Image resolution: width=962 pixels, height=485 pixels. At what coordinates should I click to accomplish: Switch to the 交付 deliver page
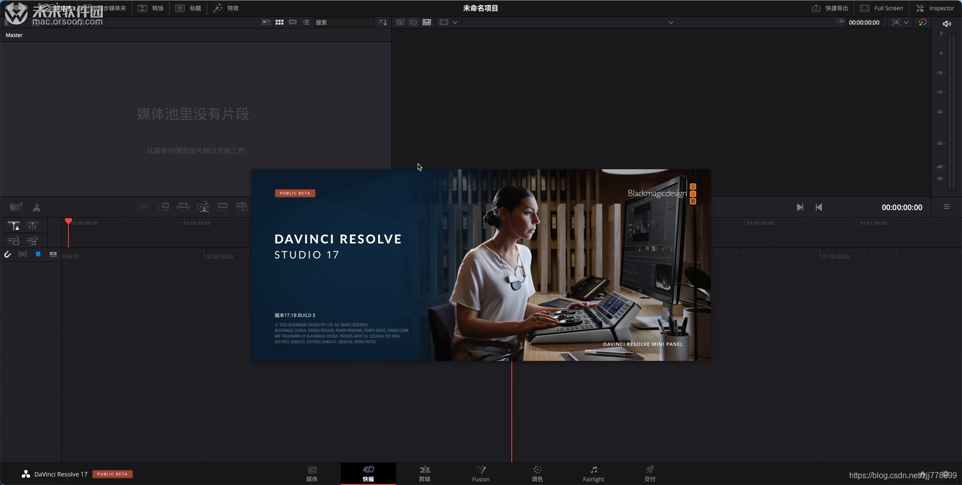(x=650, y=474)
